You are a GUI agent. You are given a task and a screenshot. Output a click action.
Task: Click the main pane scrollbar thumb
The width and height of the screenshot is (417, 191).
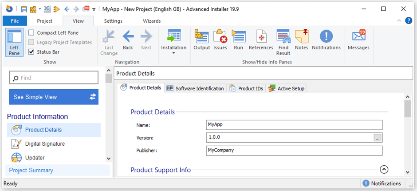pos(408,109)
